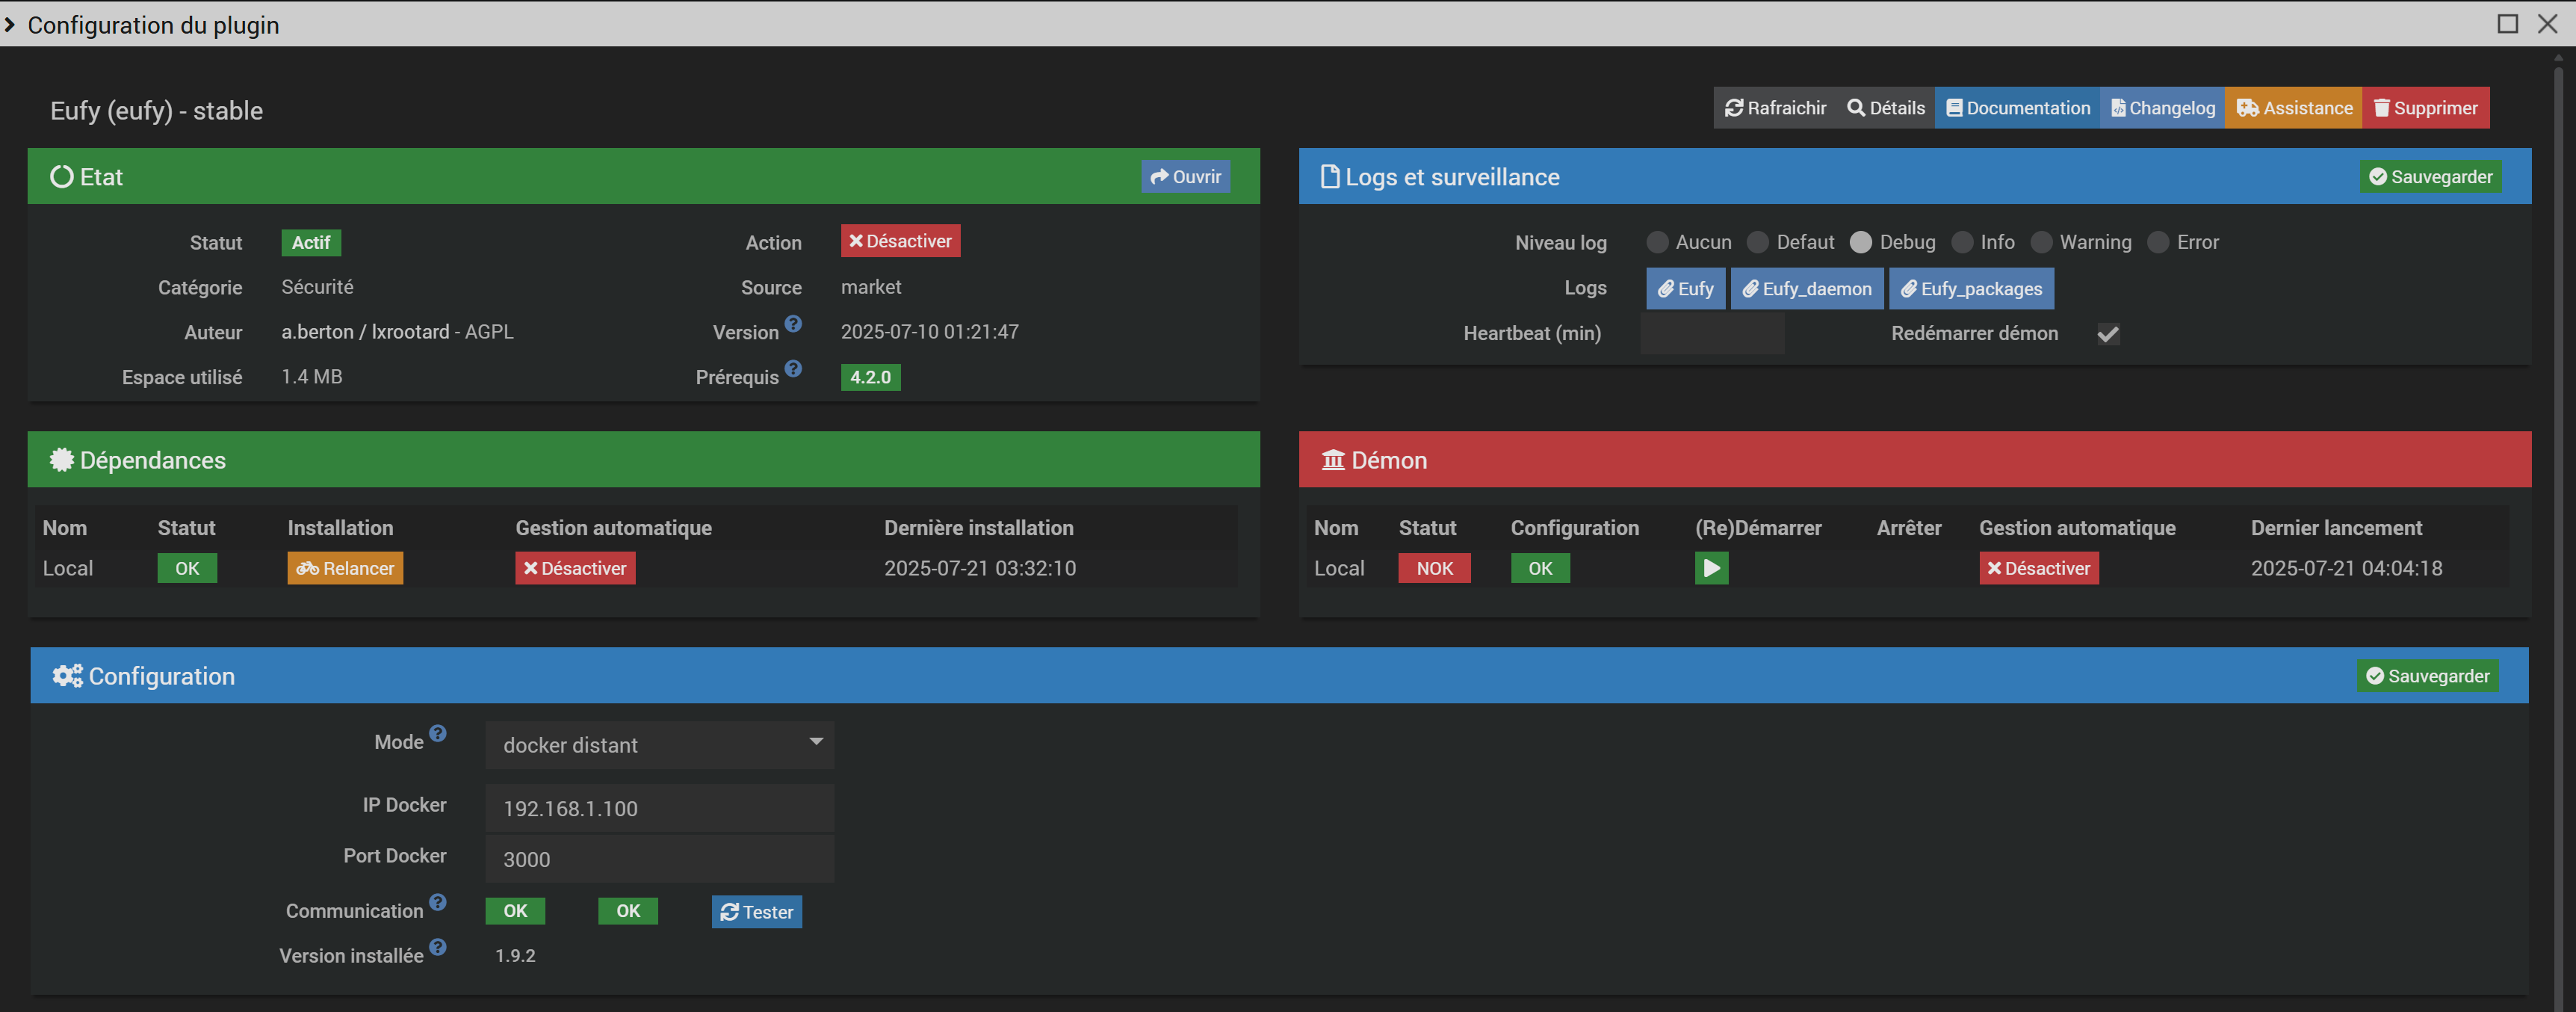Click help icon next to Mode

438,733
